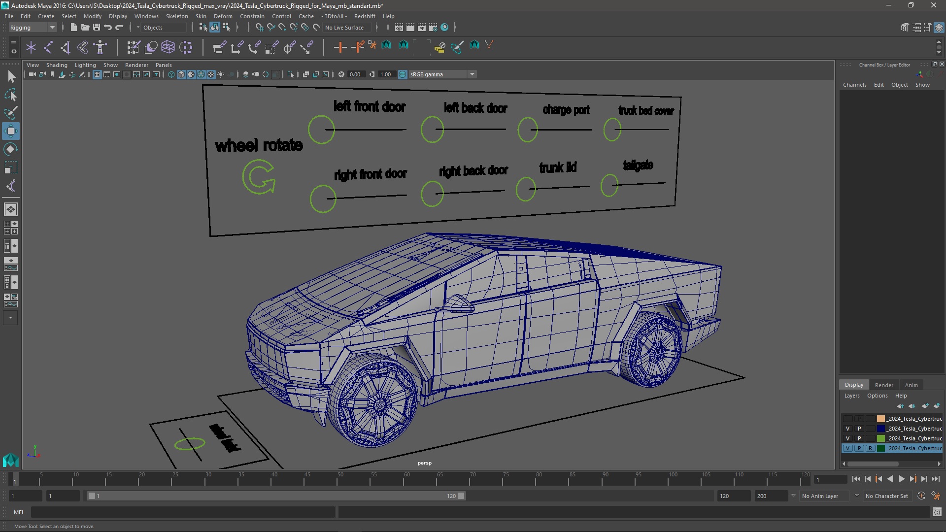Click the orange layer color swatch
The width and height of the screenshot is (946, 532).
tap(880, 419)
